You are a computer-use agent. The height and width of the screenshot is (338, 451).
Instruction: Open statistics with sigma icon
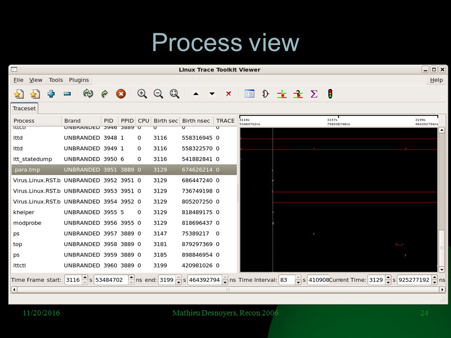click(314, 94)
